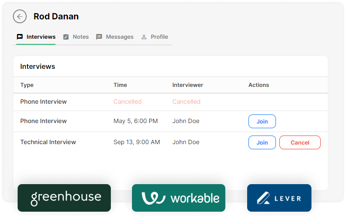Click the Sep 13, 9:00 AM time
The height and width of the screenshot is (222, 346).
point(137,142)
